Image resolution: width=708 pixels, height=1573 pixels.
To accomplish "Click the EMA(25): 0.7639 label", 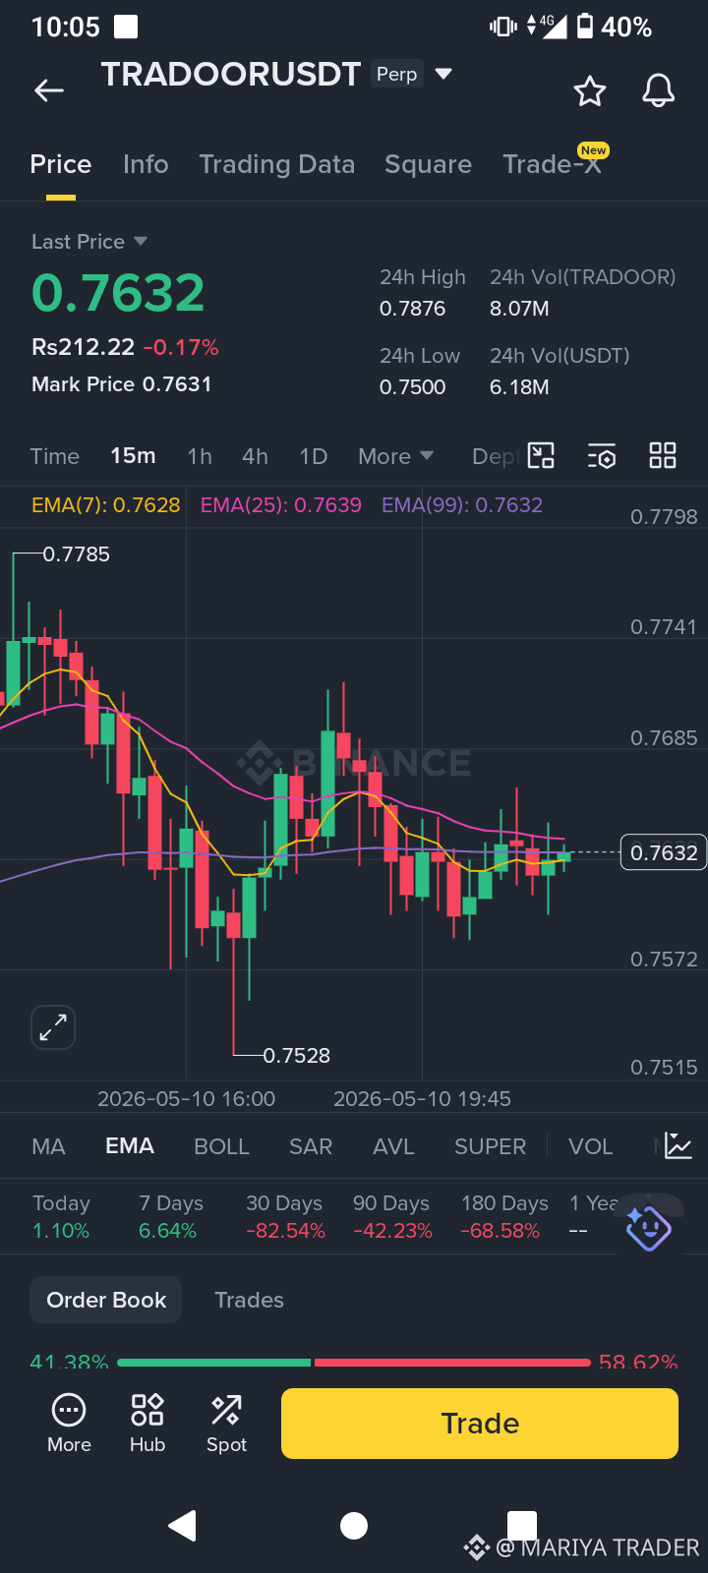I will click(x=281, y=505).
